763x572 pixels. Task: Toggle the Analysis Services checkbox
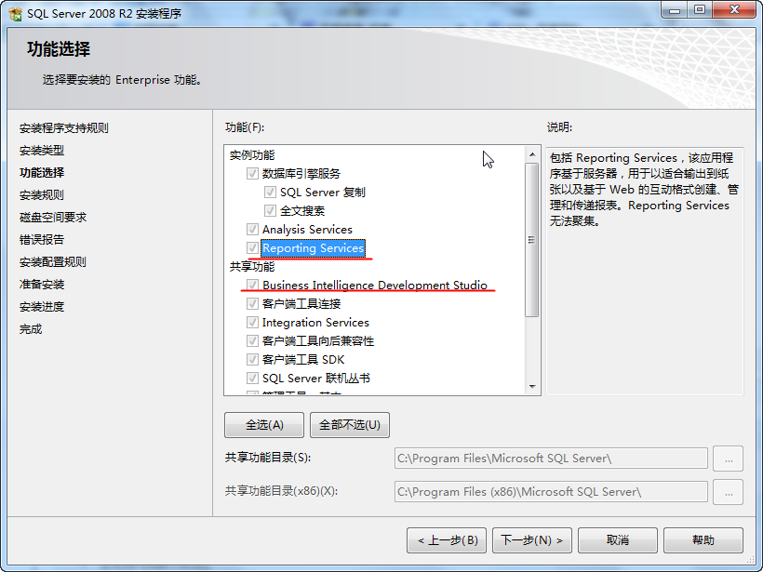(x=252, y=229)
